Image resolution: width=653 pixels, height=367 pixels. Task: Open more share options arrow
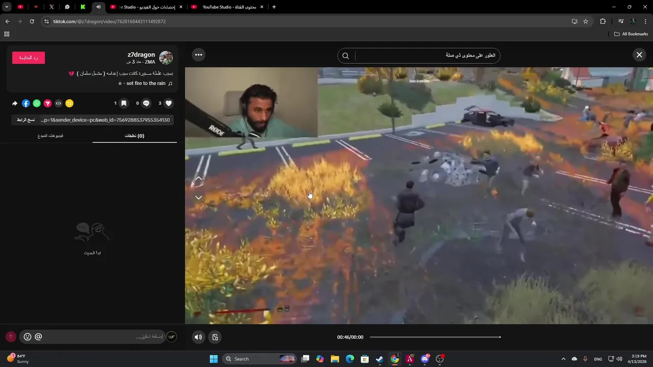(15, 103)
